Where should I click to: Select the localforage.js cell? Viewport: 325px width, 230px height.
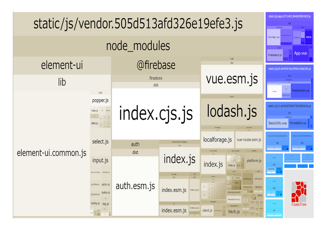[x=217, y=140]
